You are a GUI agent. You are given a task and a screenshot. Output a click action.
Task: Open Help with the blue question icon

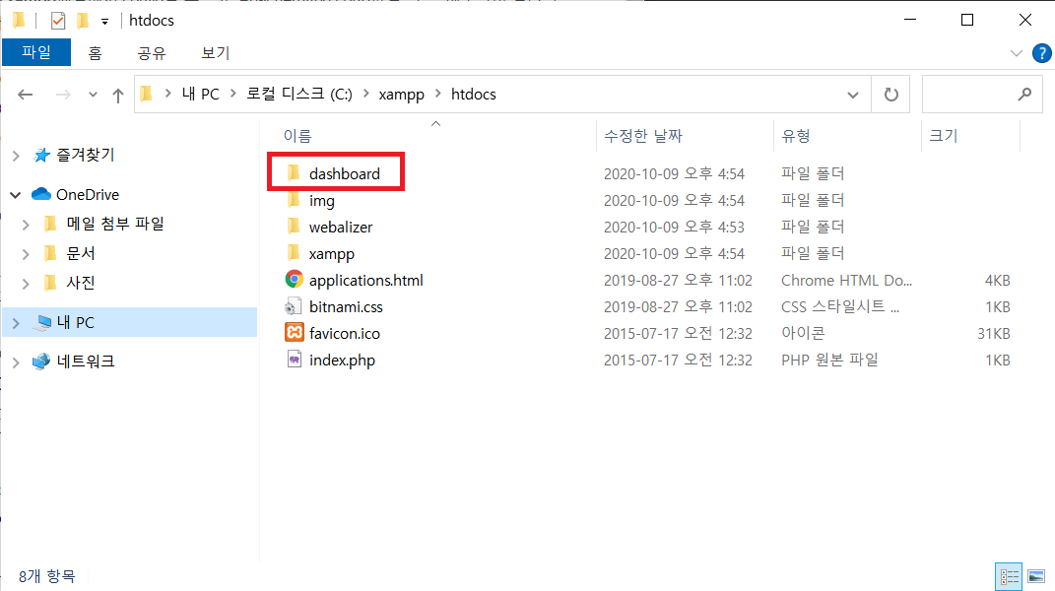(1041, 53)
